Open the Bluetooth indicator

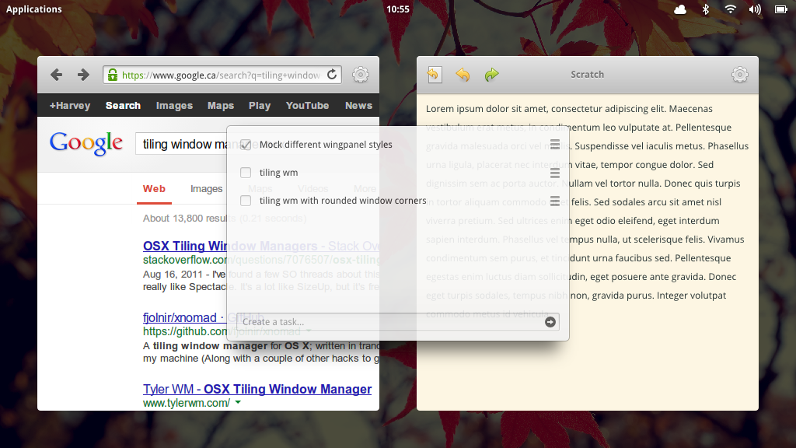coord(705,9)
